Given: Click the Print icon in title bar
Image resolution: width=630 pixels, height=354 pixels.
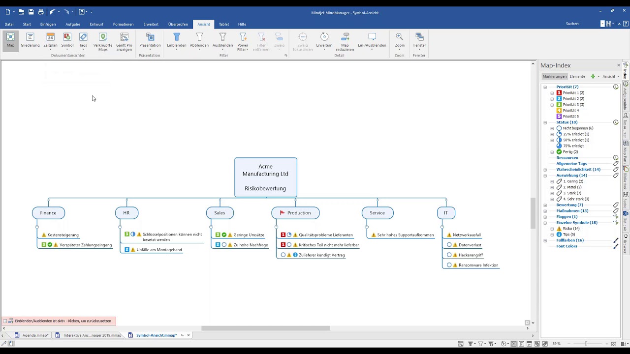Looking at the screenshot, I should pyautogui.click(x=41, y=12).
